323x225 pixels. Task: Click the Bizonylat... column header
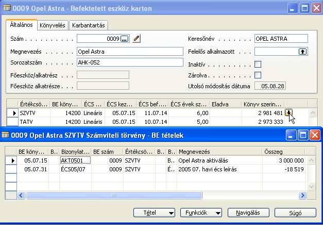75,152
